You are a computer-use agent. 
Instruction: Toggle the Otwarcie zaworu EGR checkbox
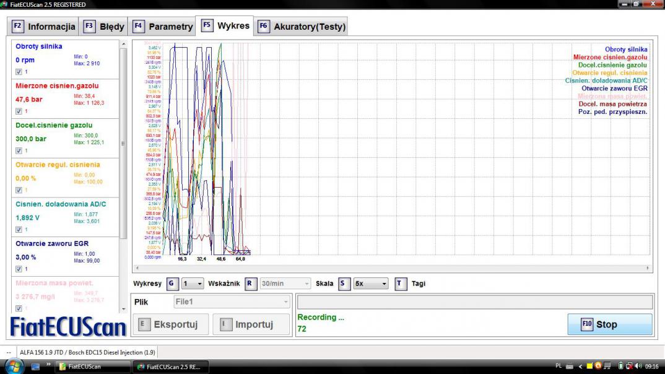[x=19, y=269]
